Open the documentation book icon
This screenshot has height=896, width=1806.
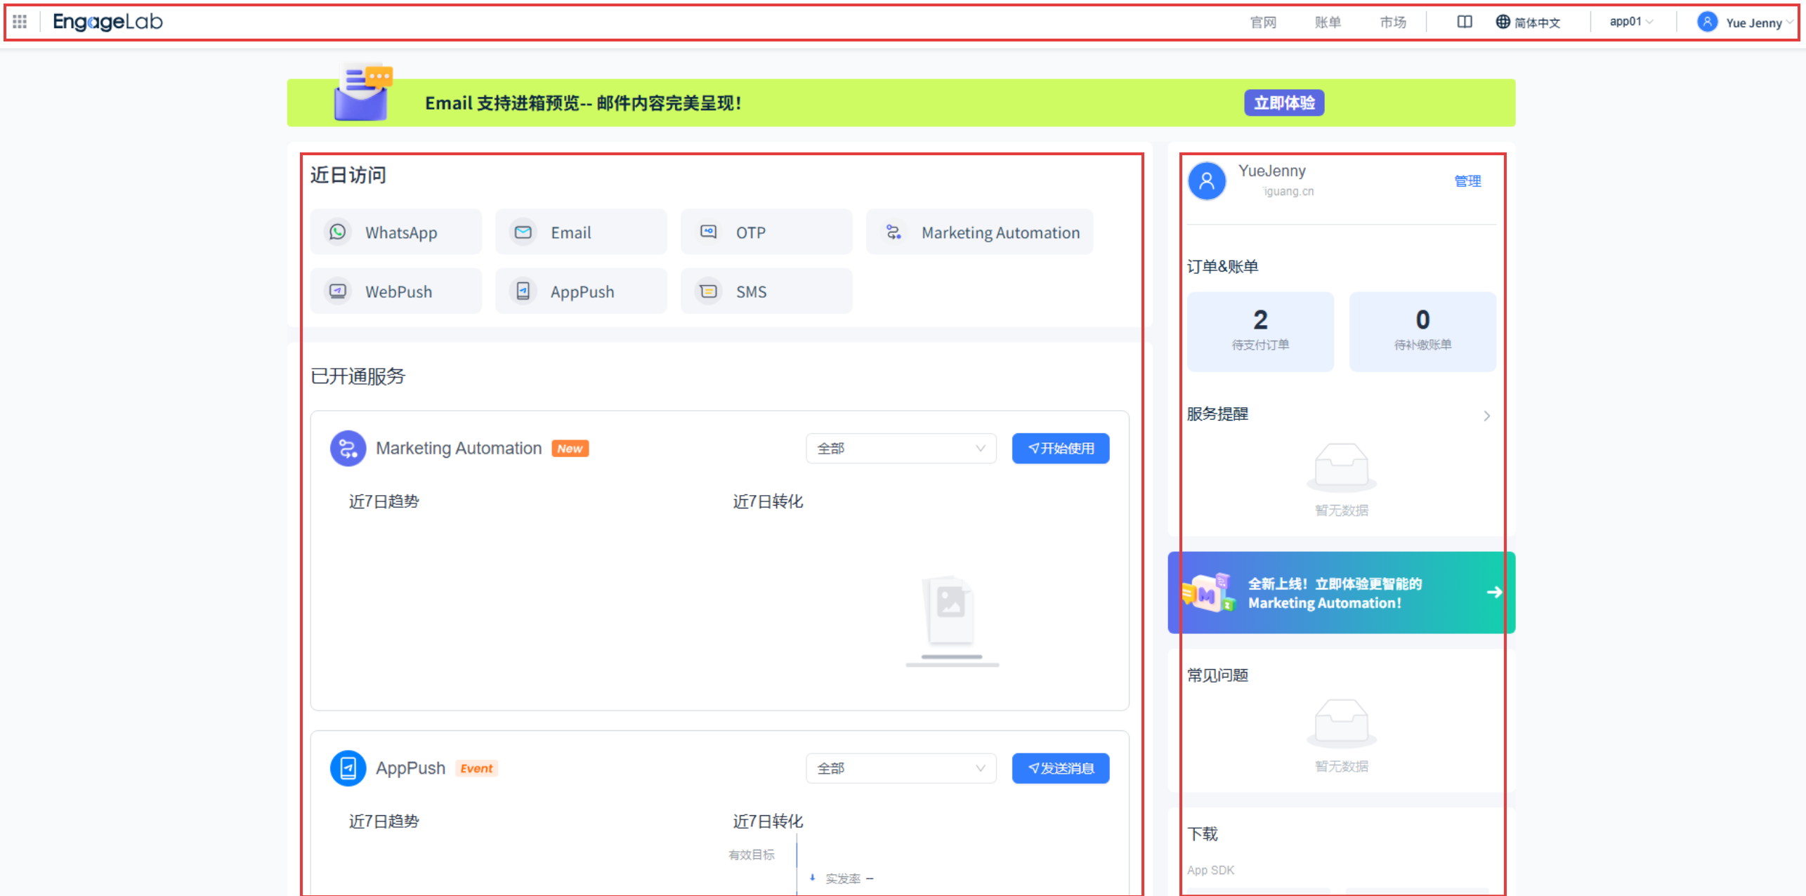pos(1464,22)
